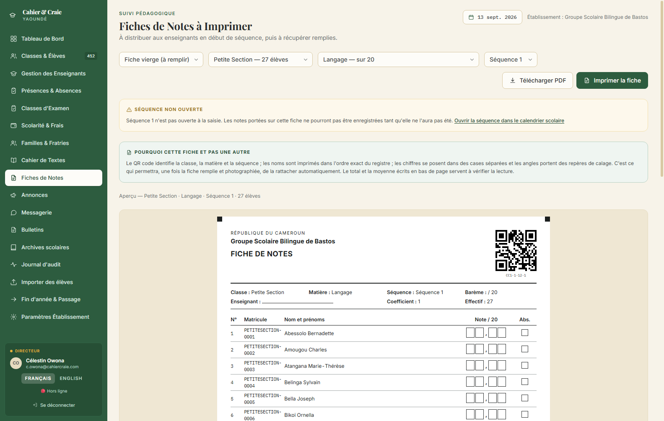
Task: Click the FICHE DE NOTES heading on the sheet
Action: coord(262,254)
